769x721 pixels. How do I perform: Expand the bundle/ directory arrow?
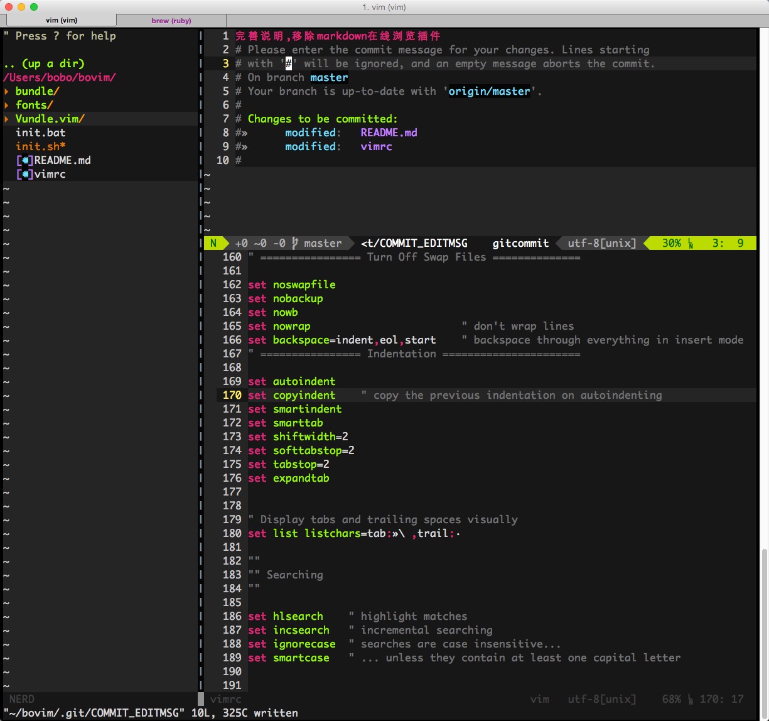point(7,91)
